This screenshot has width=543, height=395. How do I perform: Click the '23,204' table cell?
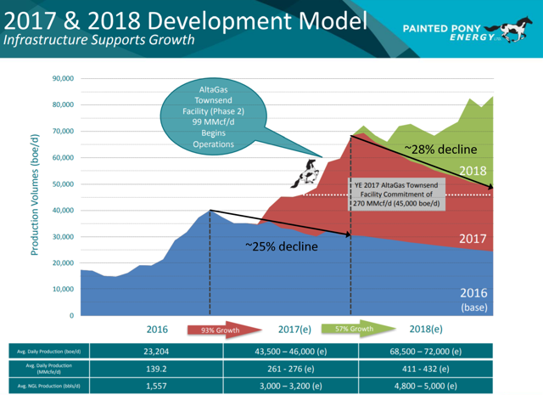click(x=156, y=352)
